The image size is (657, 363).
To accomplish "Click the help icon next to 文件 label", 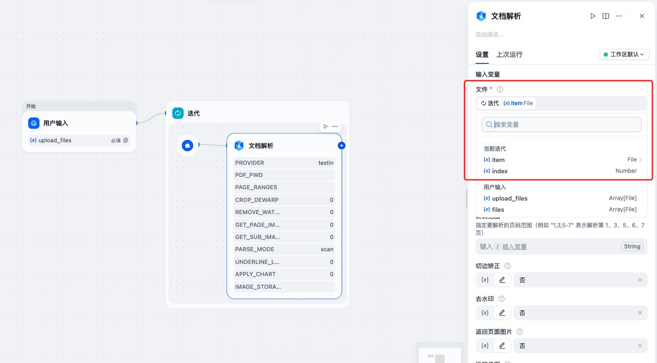I will tap(500, 89).
